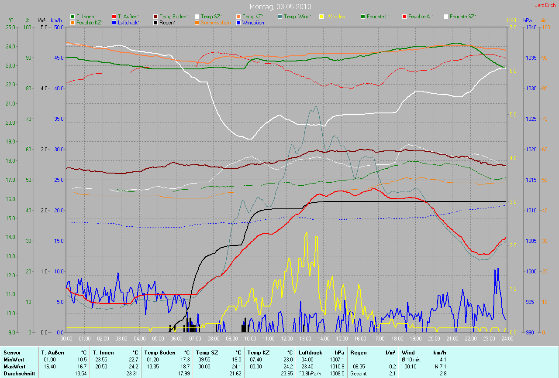Select the 'Sonnenschein' legend label

pos(216,22)
